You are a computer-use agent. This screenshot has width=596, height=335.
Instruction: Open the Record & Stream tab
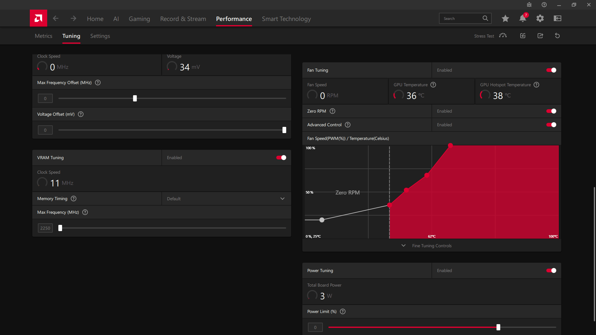click(183, 19)
